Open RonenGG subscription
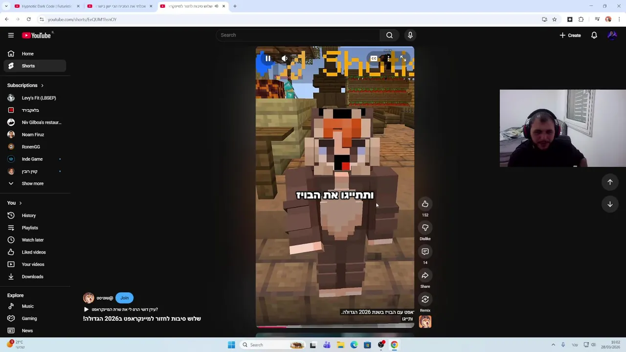 point(34,147)
